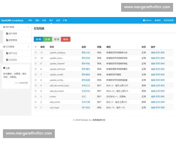The image size is (176, 141).
Task: Click the admin user avatar icon
Action: (144, 20)
